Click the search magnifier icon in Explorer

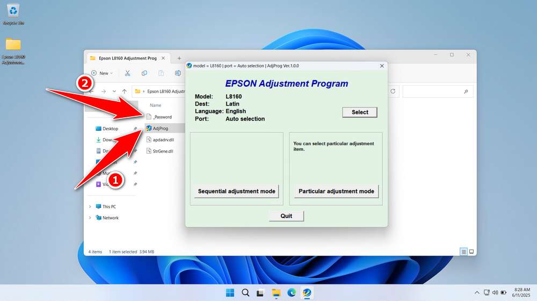tap(466, 92)
